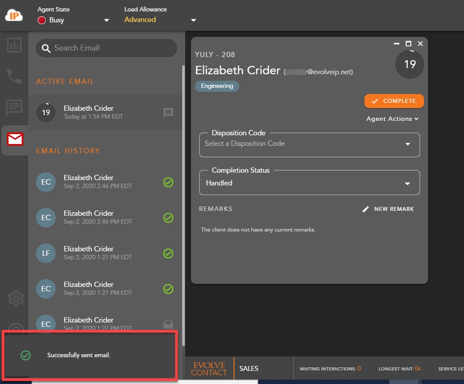The image size is (464, 384).
Task: Open the dashboard chart icon in sidebar
Action: click(14, 45)
